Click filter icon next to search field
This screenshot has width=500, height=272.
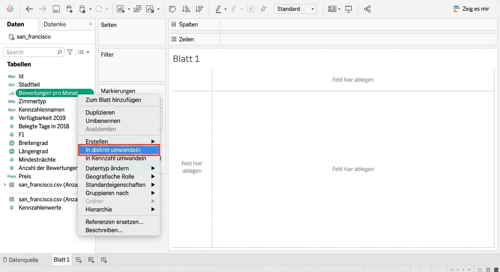coord(70,52)
